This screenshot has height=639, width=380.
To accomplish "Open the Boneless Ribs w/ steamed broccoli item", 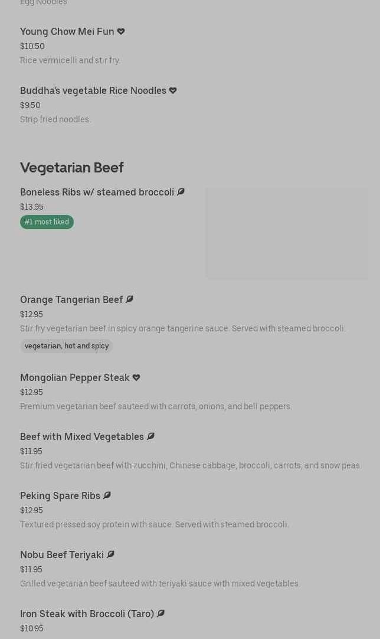I will tap(97, 192).
